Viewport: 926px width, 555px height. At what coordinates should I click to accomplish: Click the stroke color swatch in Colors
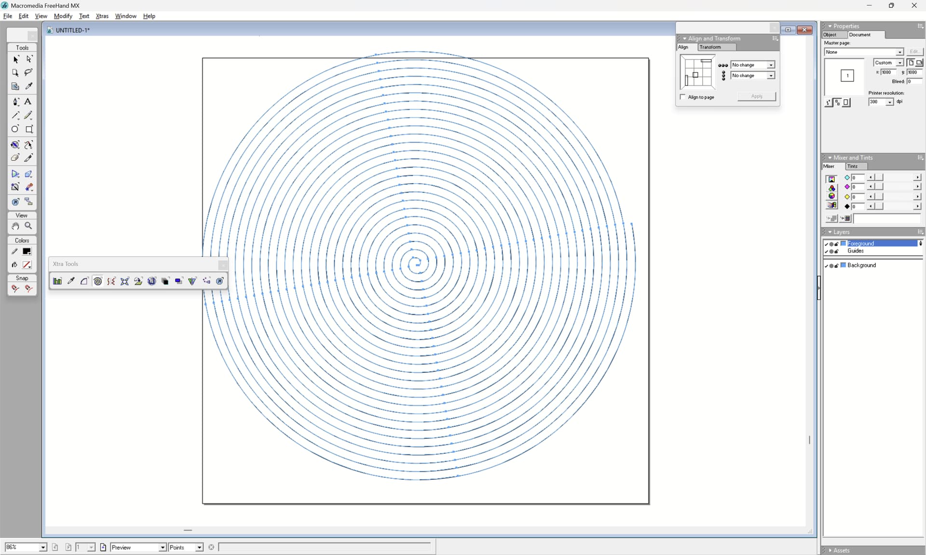pyautogui.click(x=27, y=251)
